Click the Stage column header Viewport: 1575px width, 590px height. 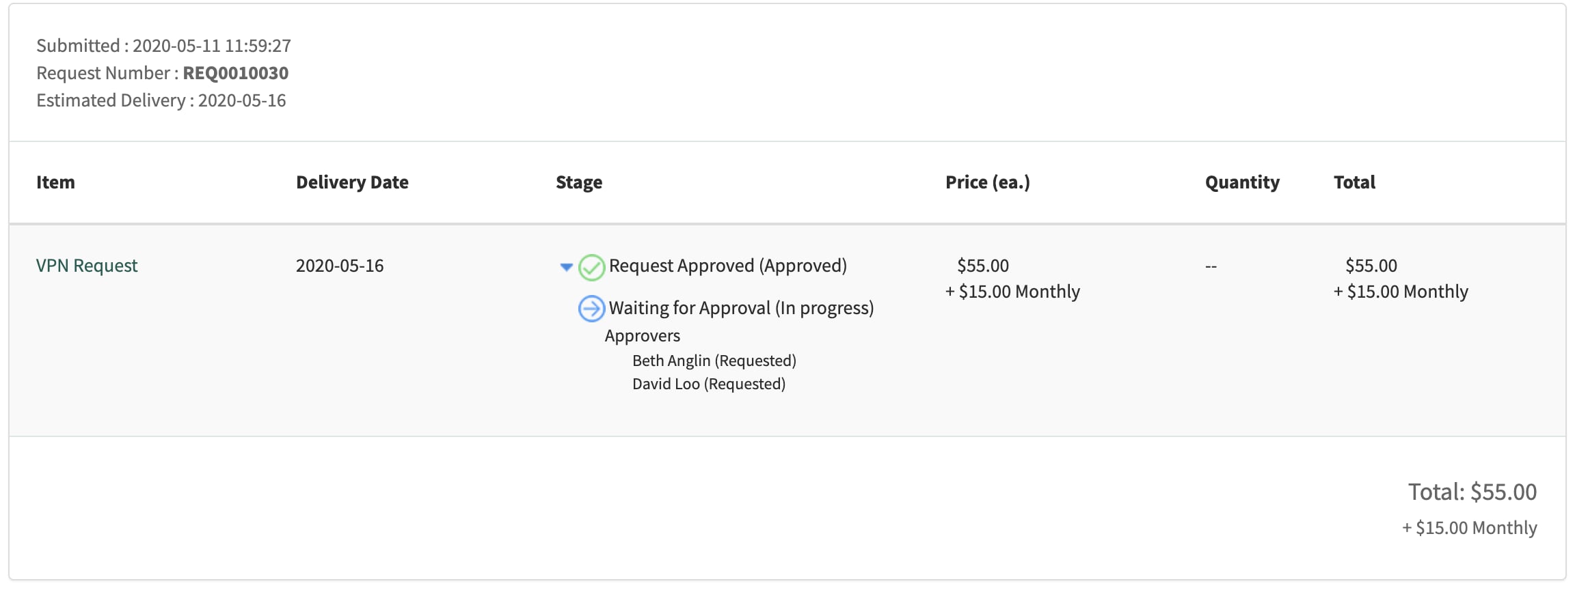pyautogui.click(x=579, y=182)
